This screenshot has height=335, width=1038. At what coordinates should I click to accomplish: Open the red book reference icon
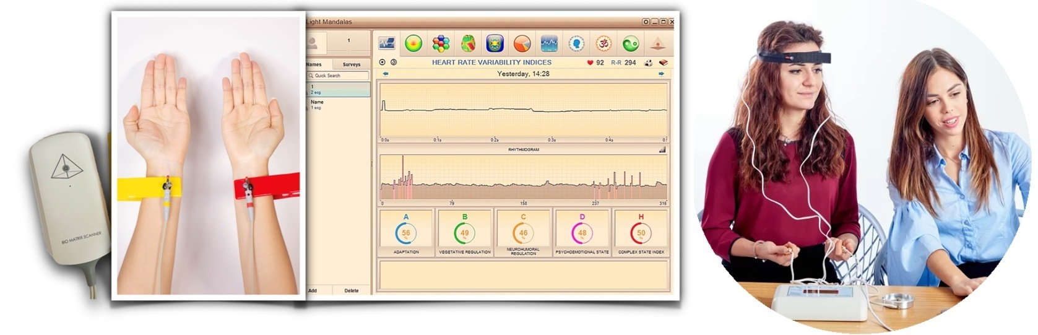pos(663,63)
